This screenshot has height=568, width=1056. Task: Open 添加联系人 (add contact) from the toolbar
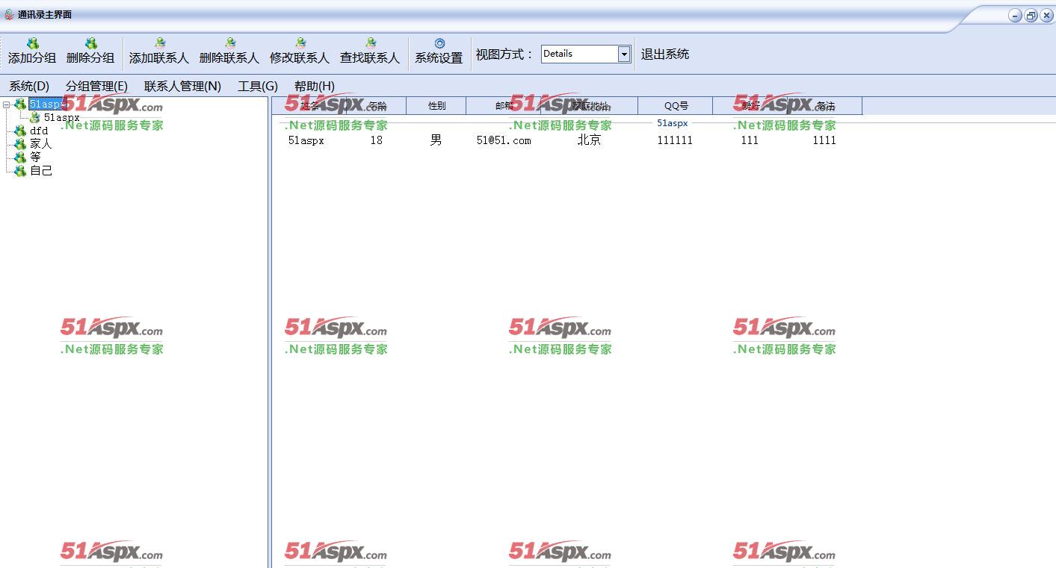coord(159,51)
